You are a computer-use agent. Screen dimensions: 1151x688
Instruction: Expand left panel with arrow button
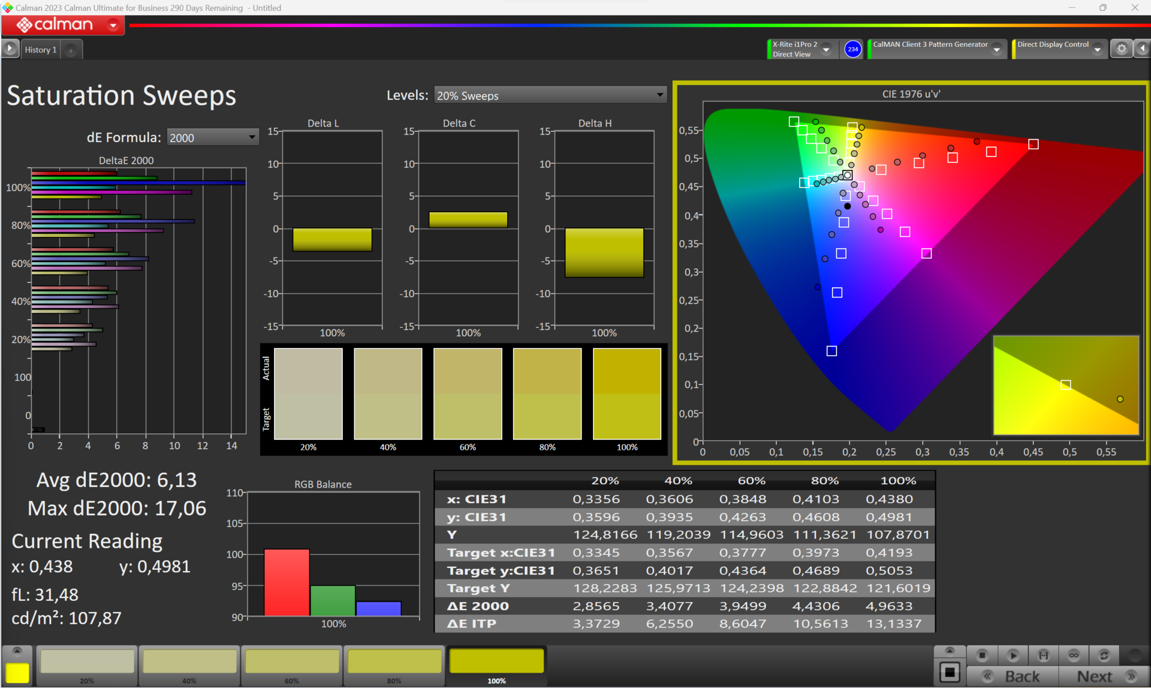pos(10,49)
